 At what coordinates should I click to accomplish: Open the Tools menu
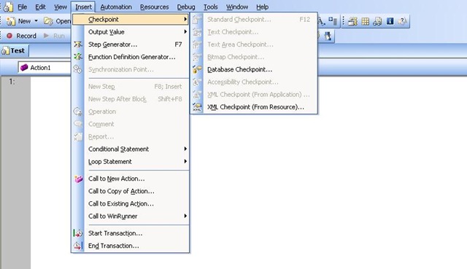(210, 7)
